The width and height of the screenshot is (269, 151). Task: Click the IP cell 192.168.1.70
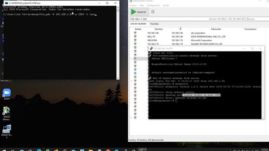pos(177,40)
